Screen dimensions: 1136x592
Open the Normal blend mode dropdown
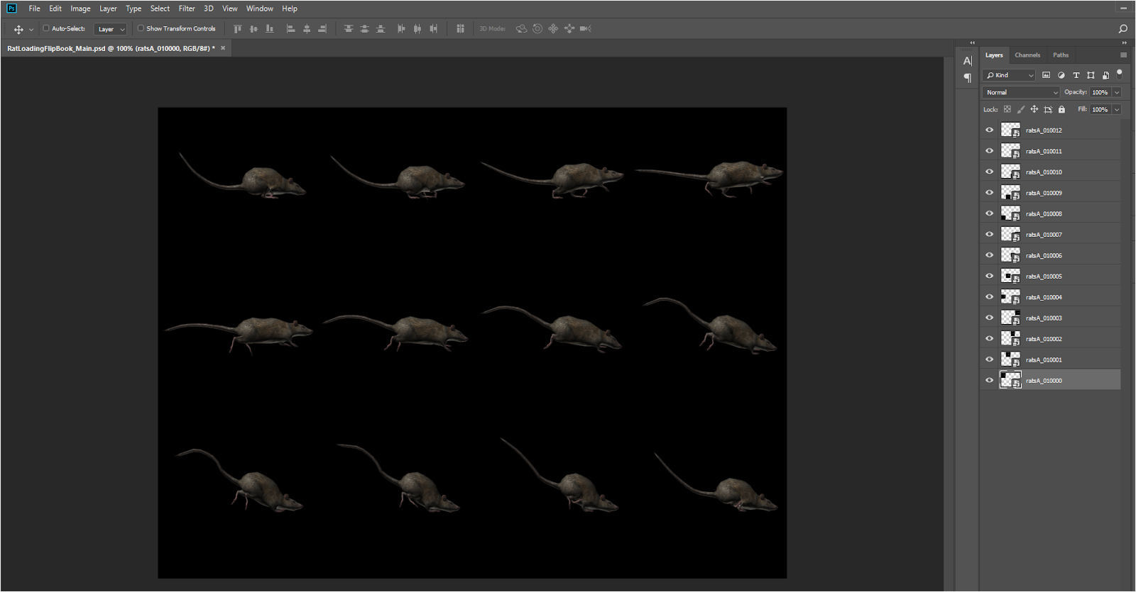pyautogui.click(x=1020, y=93)
